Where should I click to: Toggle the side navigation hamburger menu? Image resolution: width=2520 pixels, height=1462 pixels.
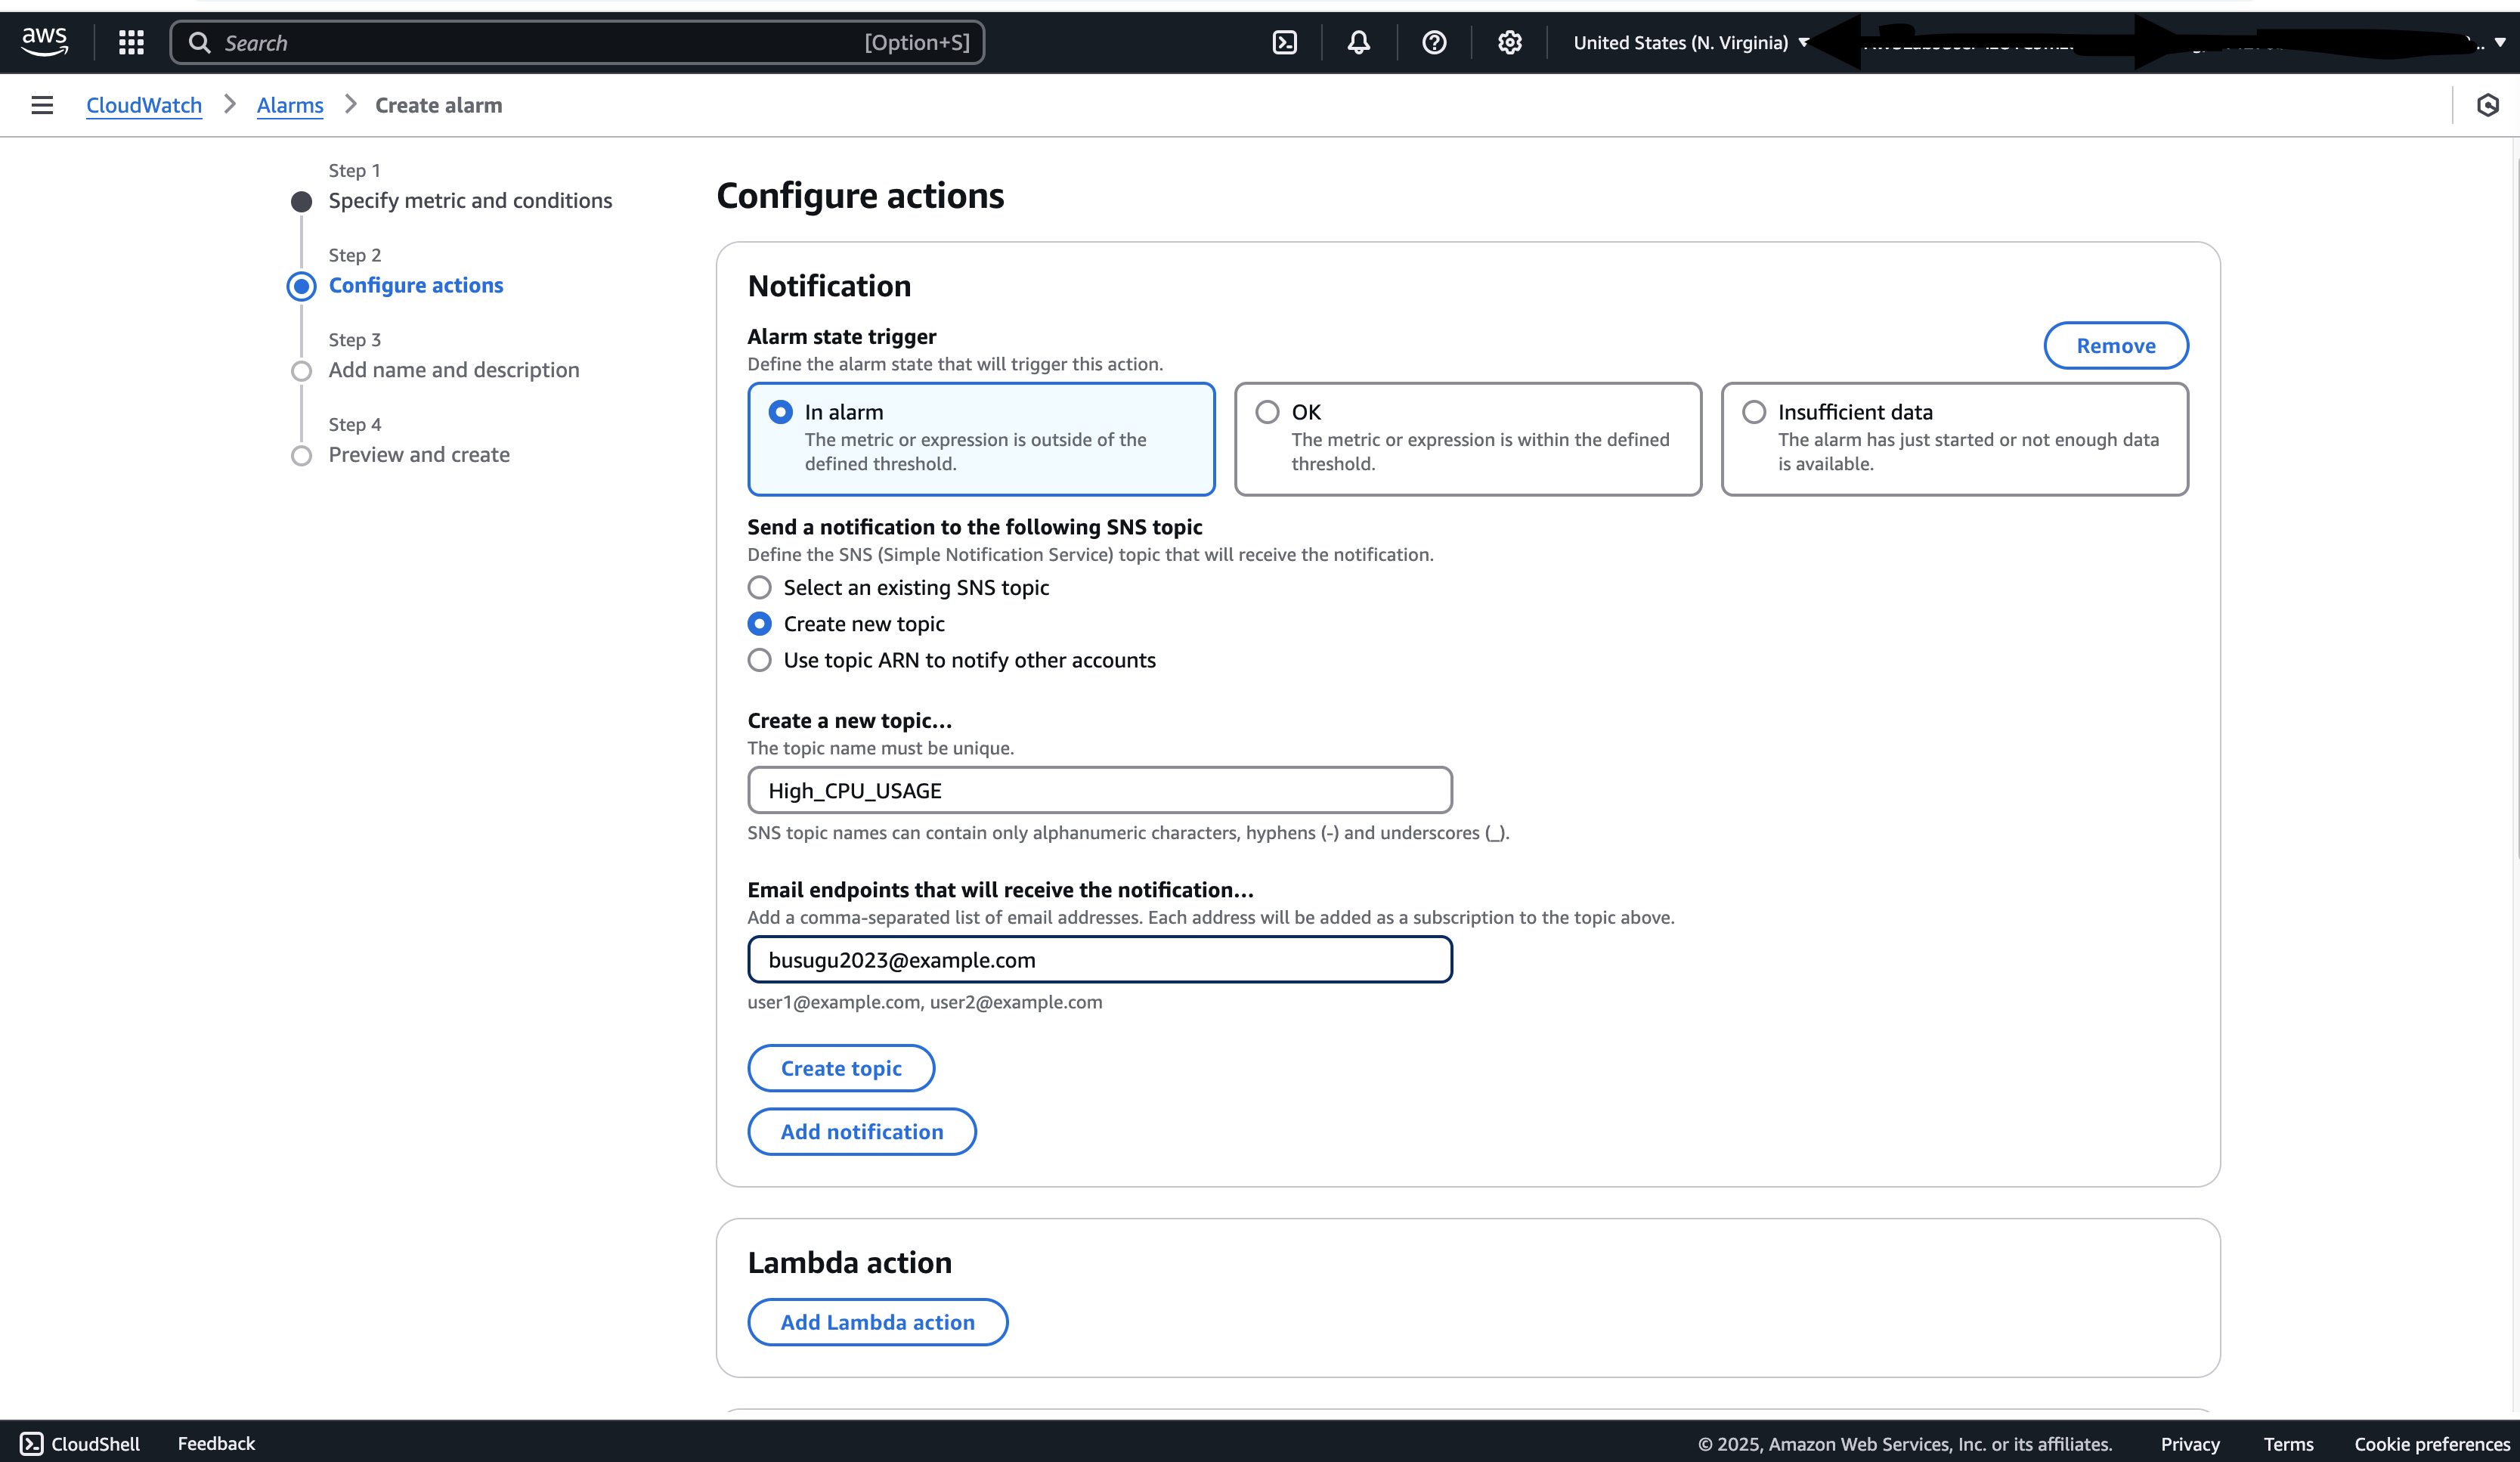point(42,105)
